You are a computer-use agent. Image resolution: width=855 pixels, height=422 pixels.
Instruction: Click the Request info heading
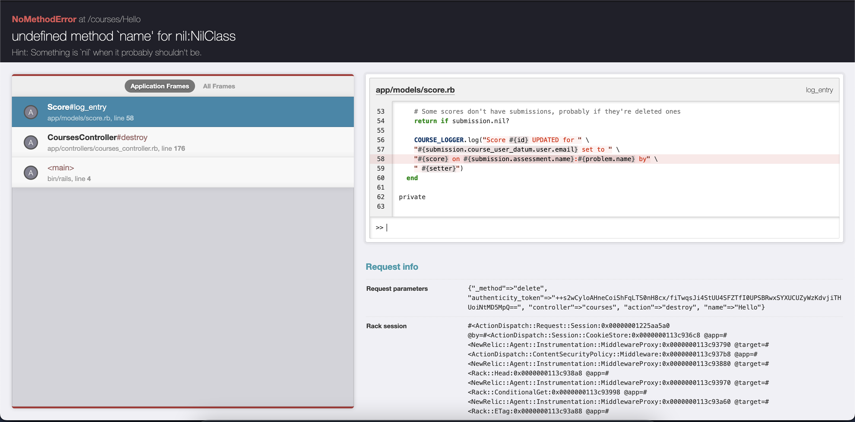392,267
